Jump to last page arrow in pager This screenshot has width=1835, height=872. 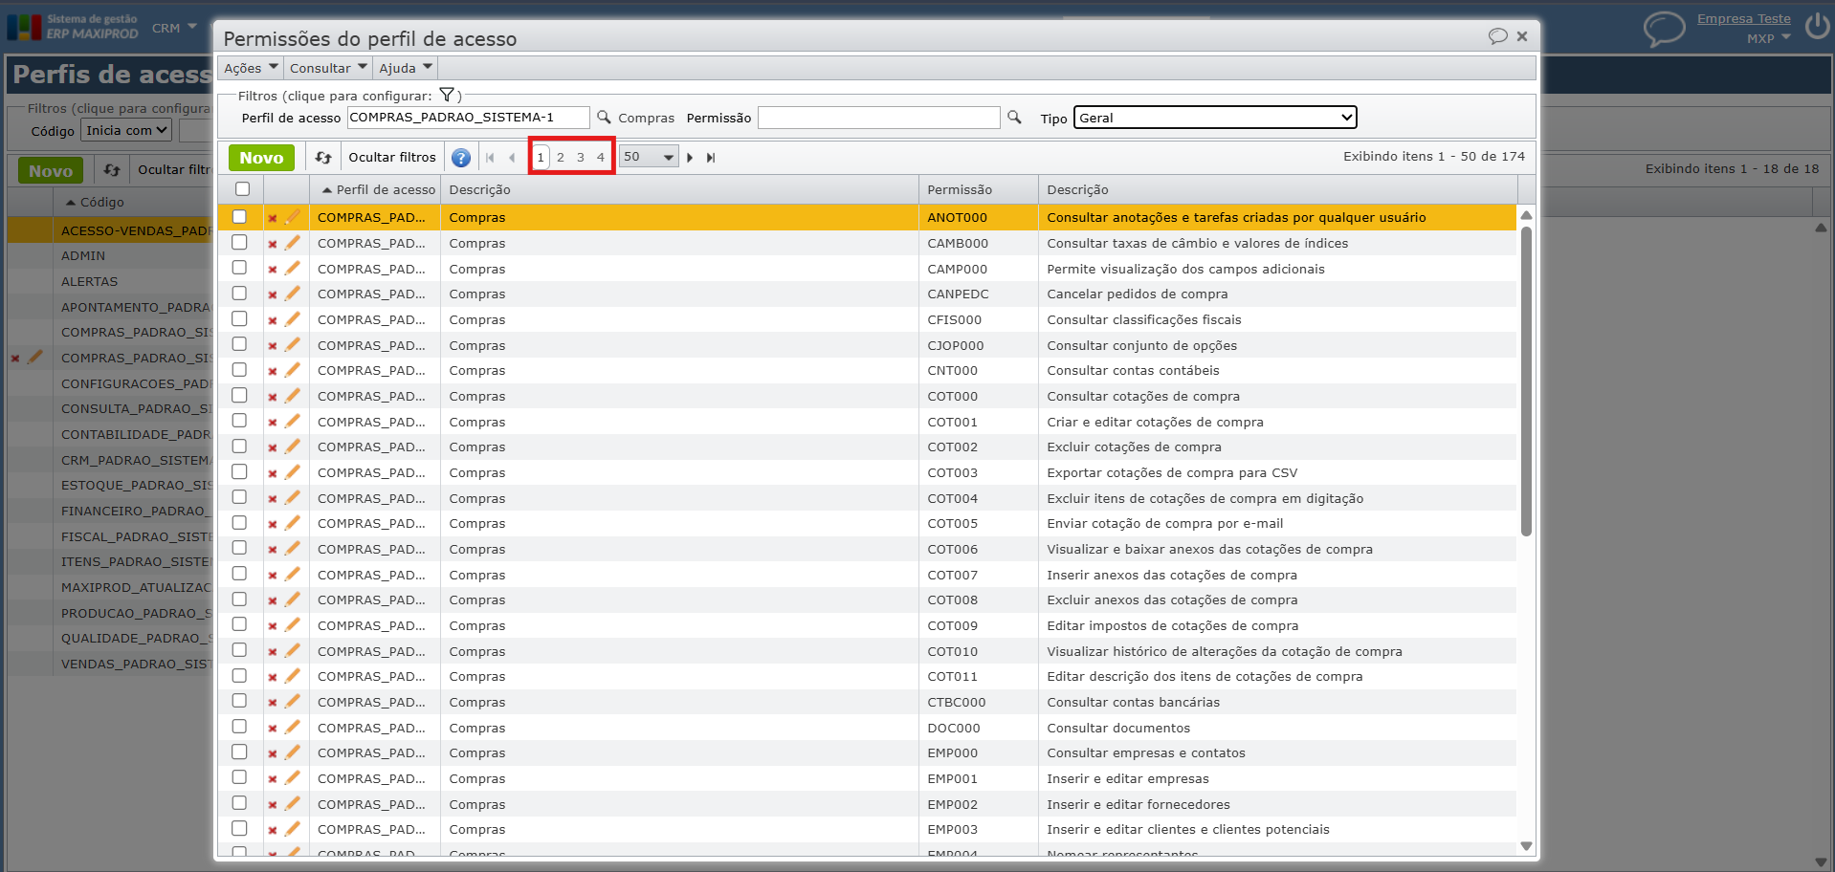coord(711,158)
